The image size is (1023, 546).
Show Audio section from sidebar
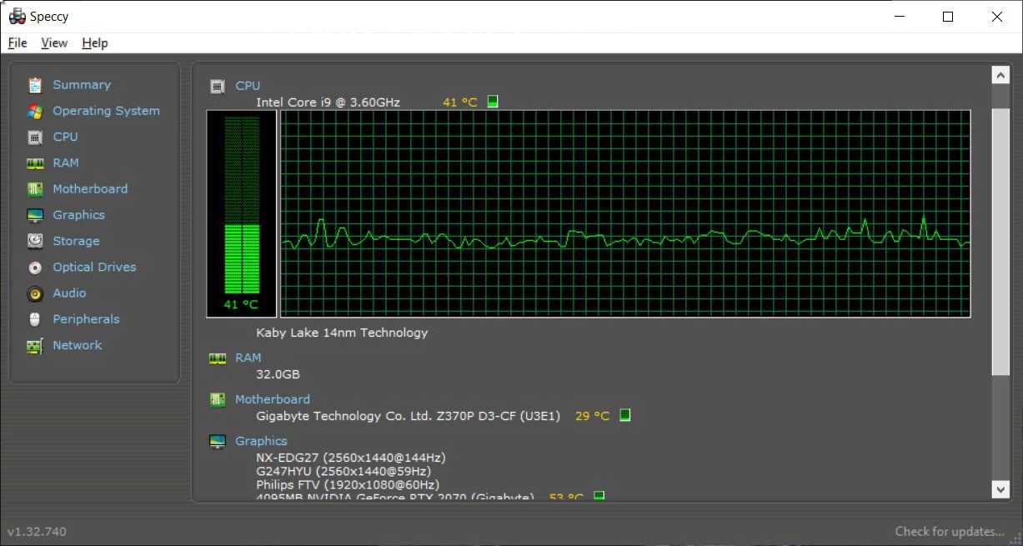point(69,293)
